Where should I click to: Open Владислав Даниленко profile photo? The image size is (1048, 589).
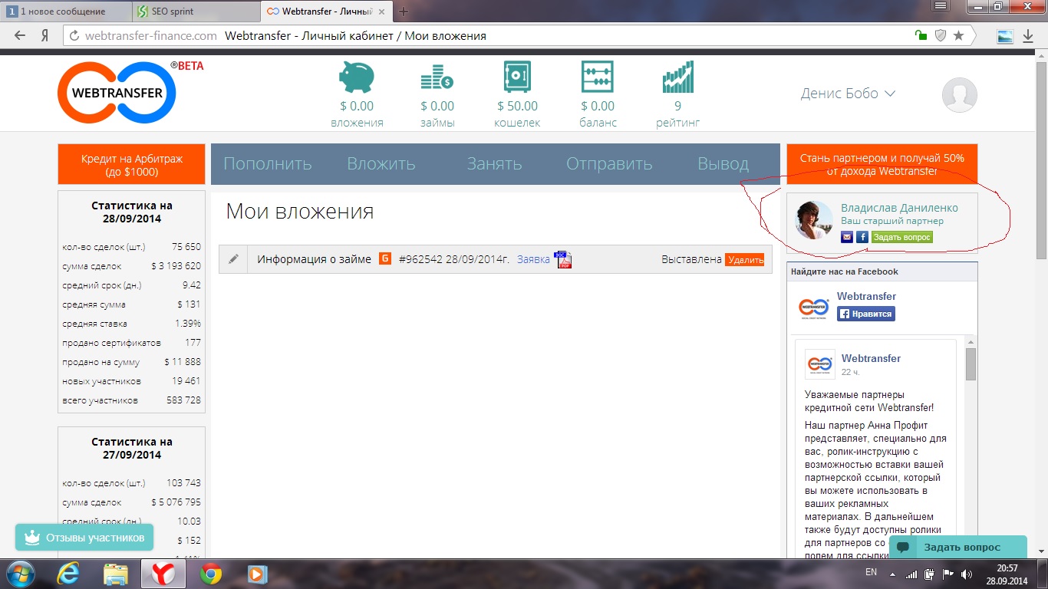(x=814, y=220)
